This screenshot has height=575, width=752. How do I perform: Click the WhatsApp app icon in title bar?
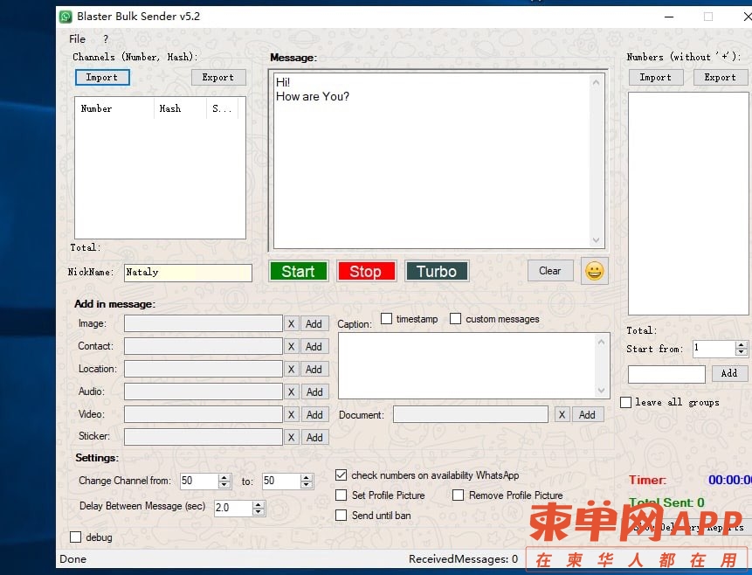click(66, 17)
